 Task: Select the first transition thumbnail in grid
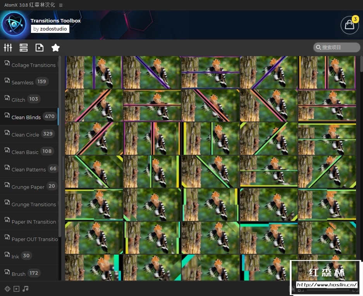click(94, 72)
